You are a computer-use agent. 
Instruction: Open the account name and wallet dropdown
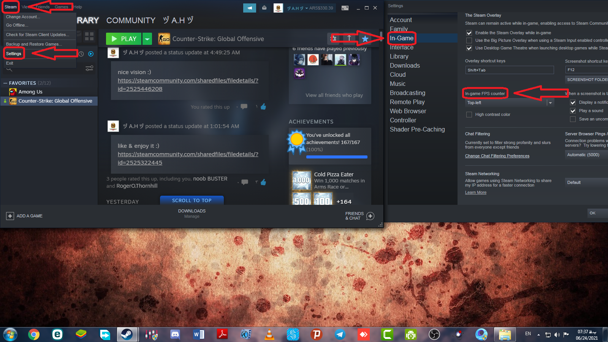pyautogui.click(x=310, y=8)
